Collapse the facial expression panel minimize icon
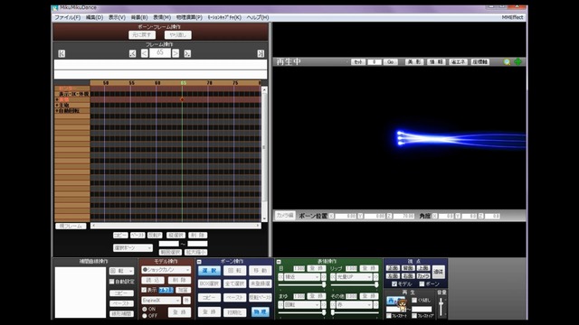 pyautogui.click(x=279, y=262)
